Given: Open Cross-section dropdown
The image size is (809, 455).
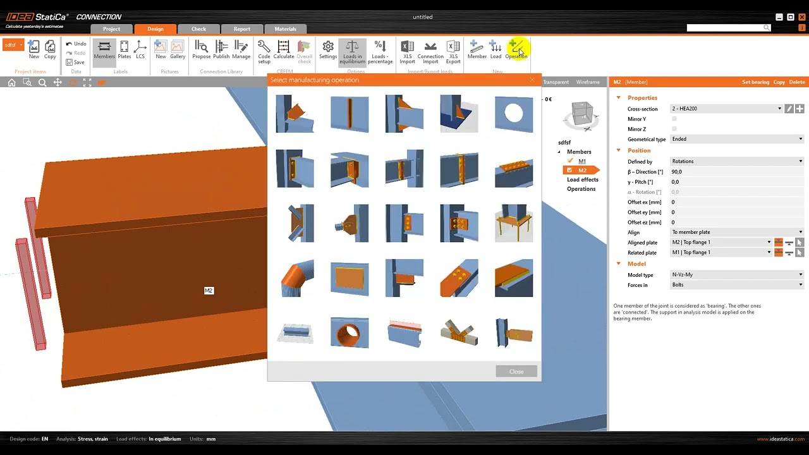Looking at the screenshot, I should (727, 109).
